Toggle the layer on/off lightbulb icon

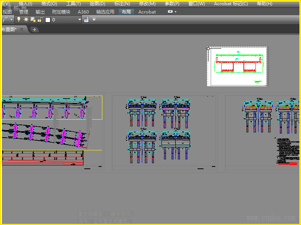click(19, 19)
